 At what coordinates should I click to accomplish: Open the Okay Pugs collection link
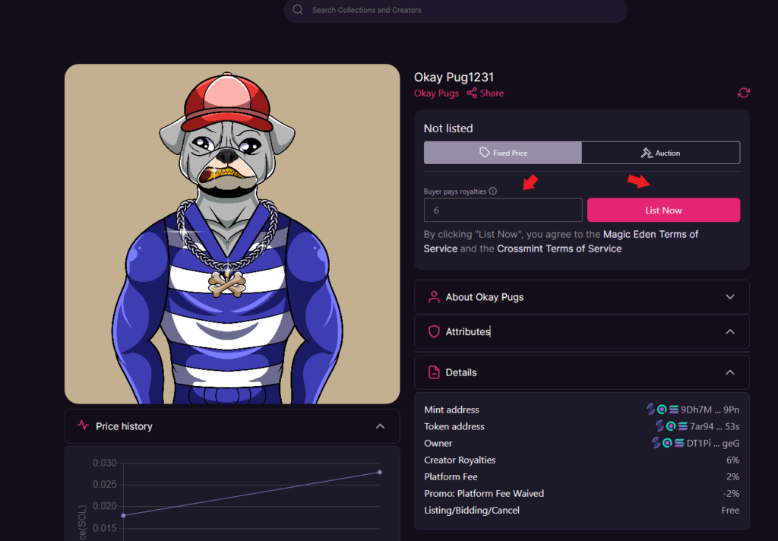(x=436, y=93)
